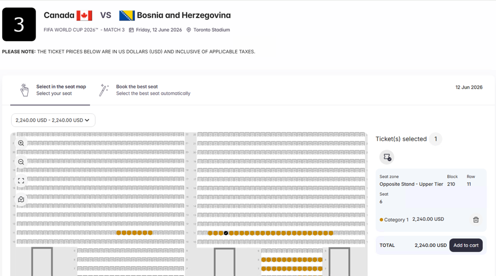Deselect the checked seat in row 11
This screenshot has width=496, height=276.
(x=226, y=233)
